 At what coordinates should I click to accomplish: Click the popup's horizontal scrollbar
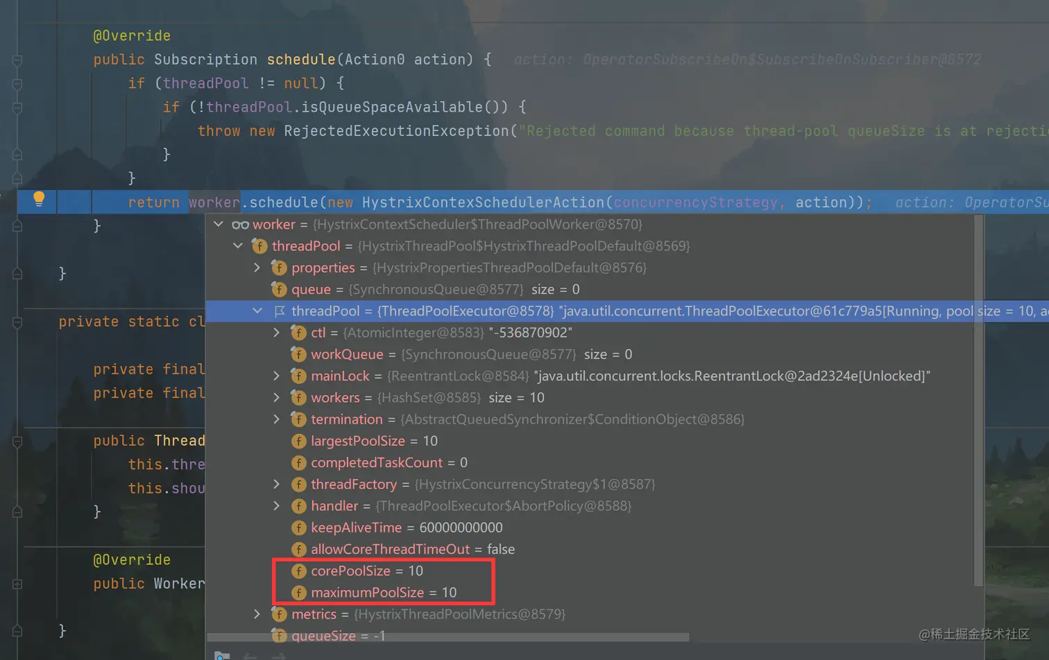[x=448, y=636]
